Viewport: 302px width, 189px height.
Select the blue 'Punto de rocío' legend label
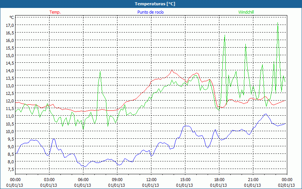coord(150,12)
